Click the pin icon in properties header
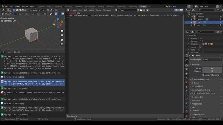 click(220, 55)
